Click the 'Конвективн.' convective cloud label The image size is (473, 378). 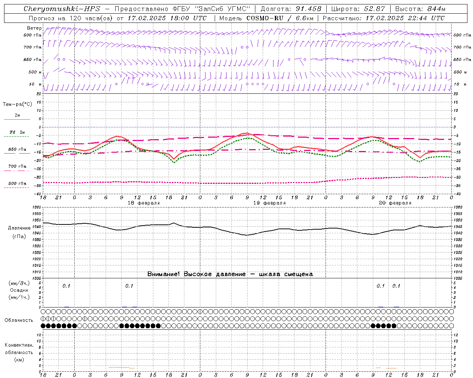click(x=19, y=345)
